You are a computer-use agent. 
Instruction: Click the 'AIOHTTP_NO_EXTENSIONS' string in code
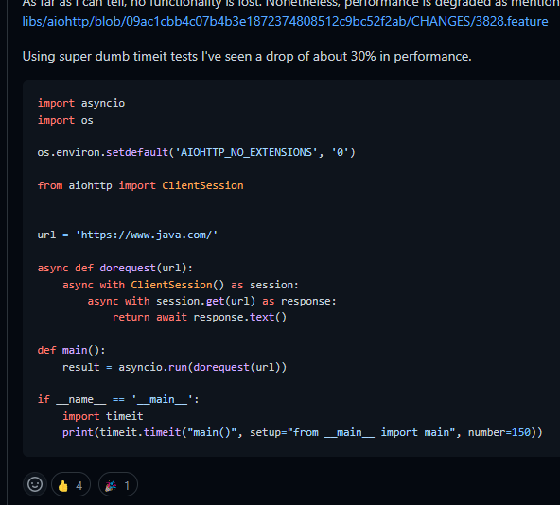[246, 153]
